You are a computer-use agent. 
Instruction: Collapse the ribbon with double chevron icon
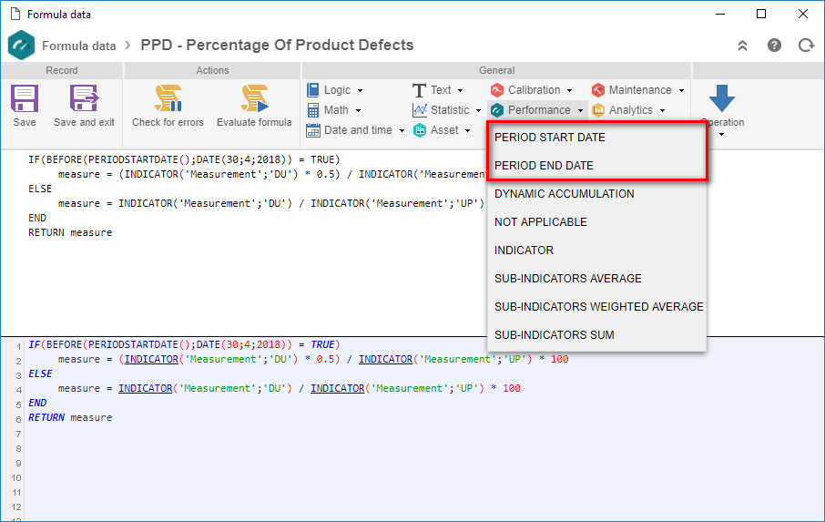point(742,46)
